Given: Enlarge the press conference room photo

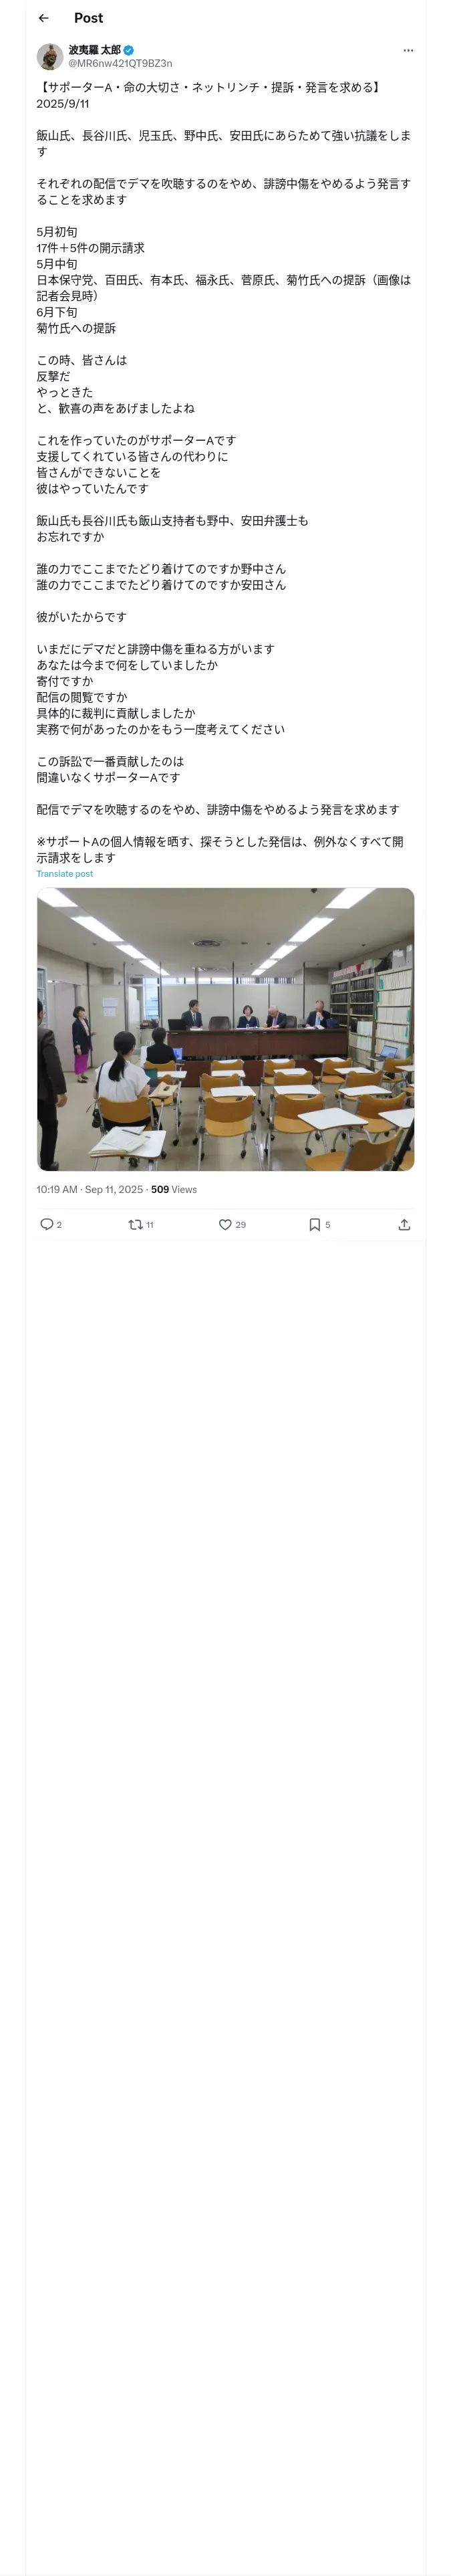Looking at the screenshot, I should point(226,1029).
